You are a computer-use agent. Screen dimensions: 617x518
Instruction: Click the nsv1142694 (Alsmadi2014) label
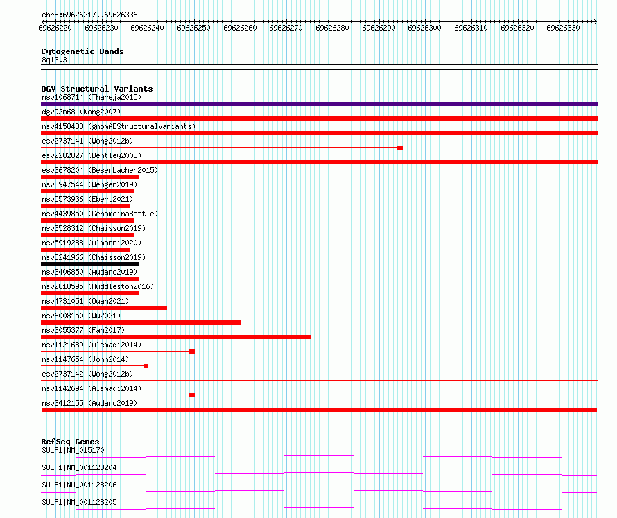[x=92, y=388]
